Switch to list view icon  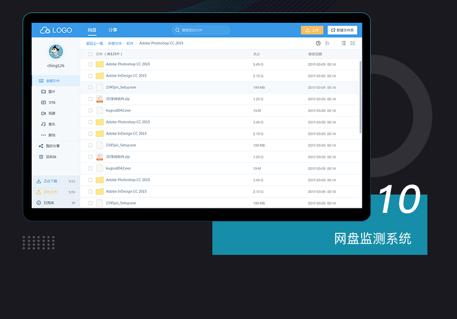[343, 43]
